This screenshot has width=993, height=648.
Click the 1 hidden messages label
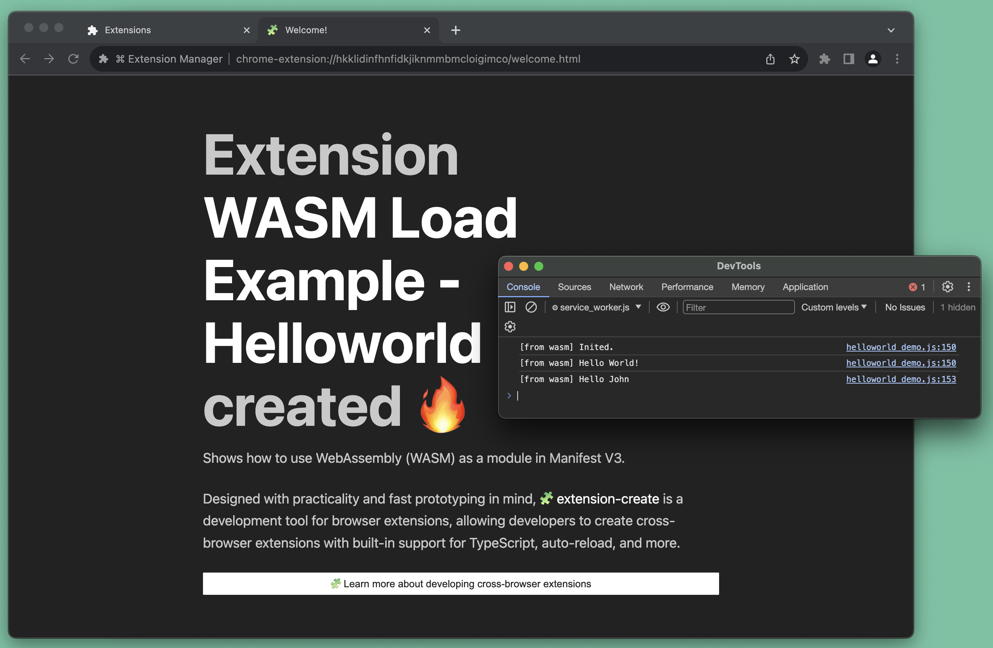pyautogui.click(x=958, y=307)
